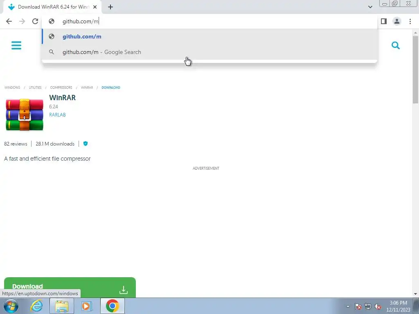Open the Chrome profile avatar
The image size is (419, 314).
tap(397, 21)
